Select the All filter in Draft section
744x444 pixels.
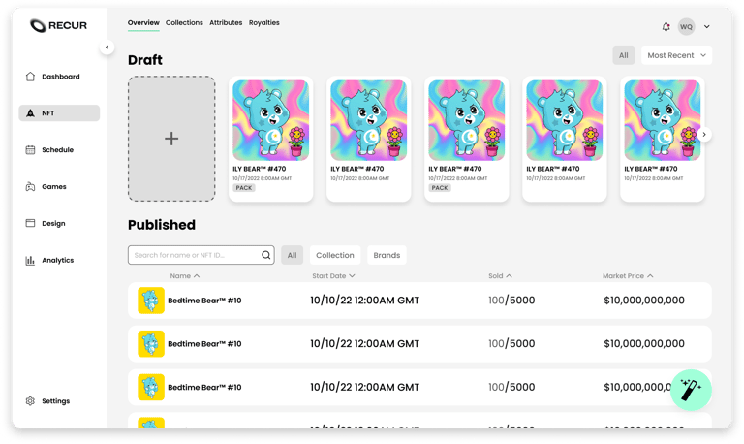coord(624,55)
